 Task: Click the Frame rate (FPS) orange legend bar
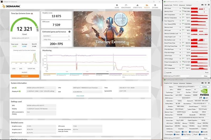tap(50, 74)
